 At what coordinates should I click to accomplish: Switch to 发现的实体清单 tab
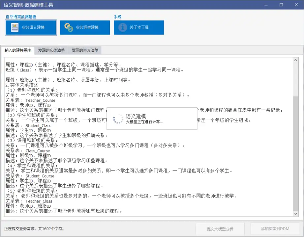tap(51, 50)
